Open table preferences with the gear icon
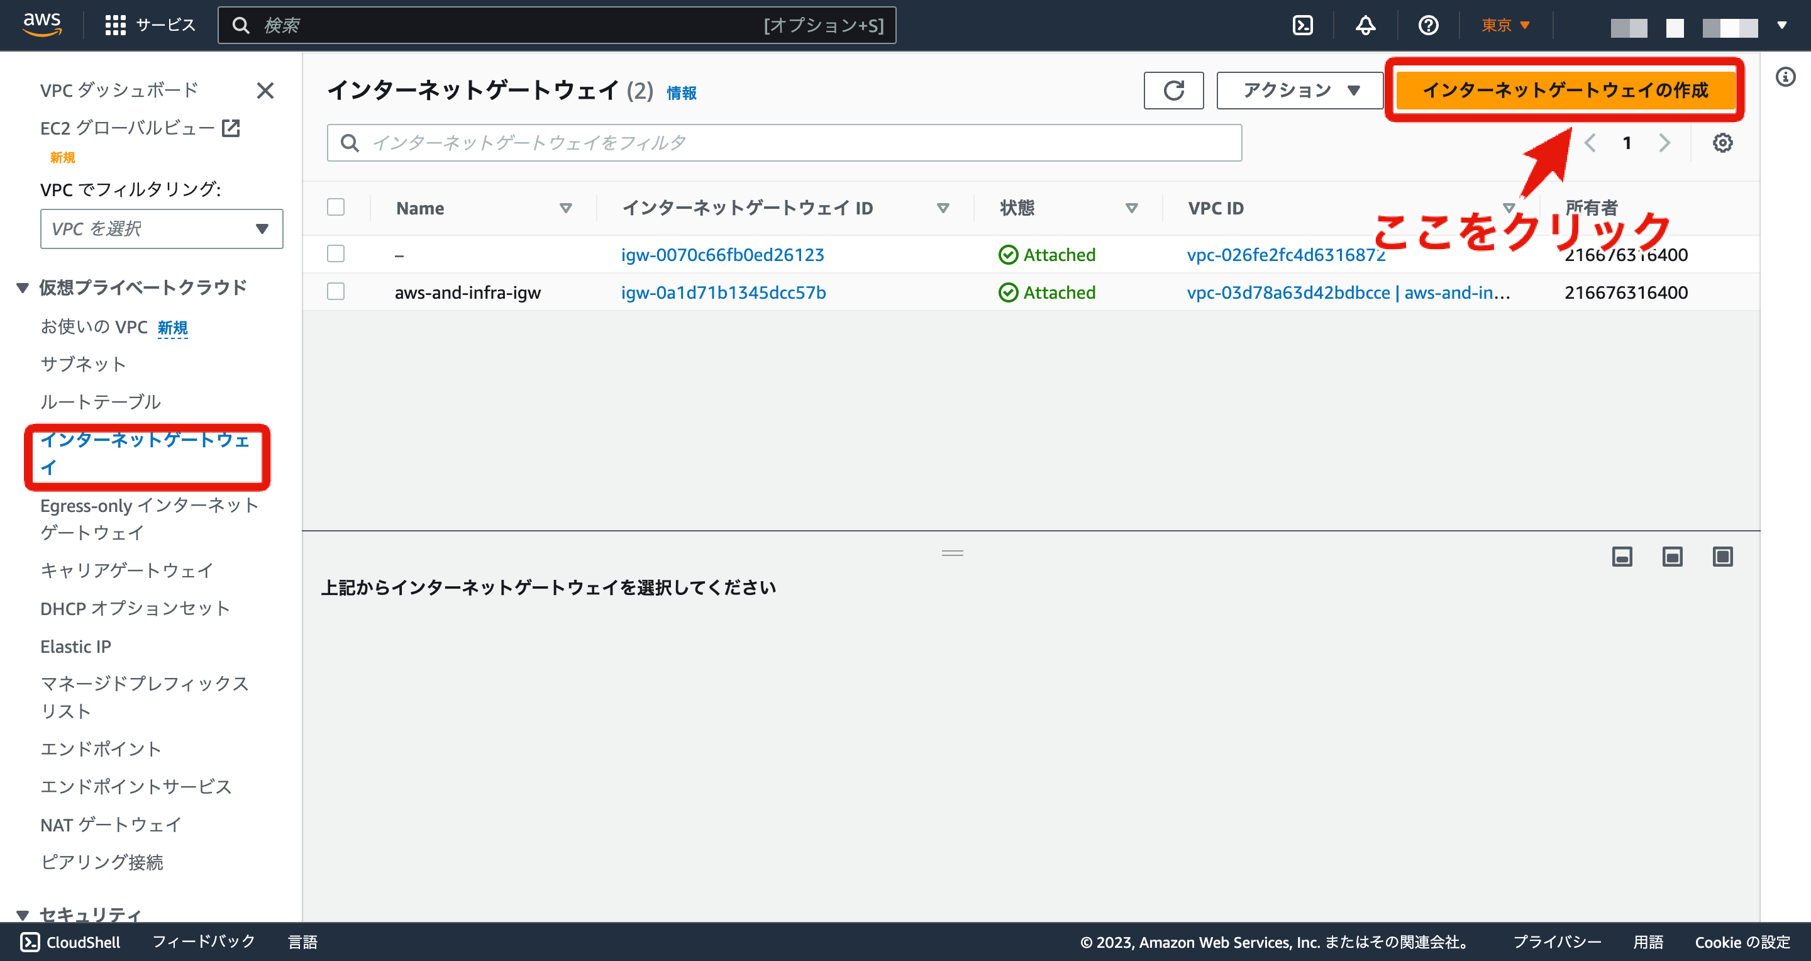 [1722, 142]
